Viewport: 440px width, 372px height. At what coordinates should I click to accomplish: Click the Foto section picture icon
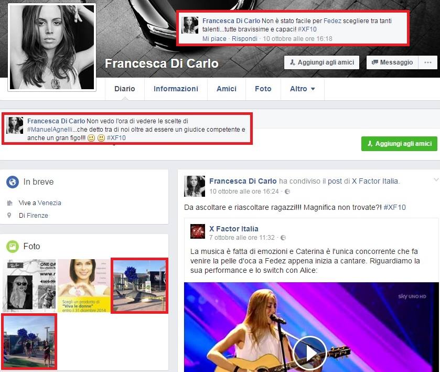tap(13, 246)
